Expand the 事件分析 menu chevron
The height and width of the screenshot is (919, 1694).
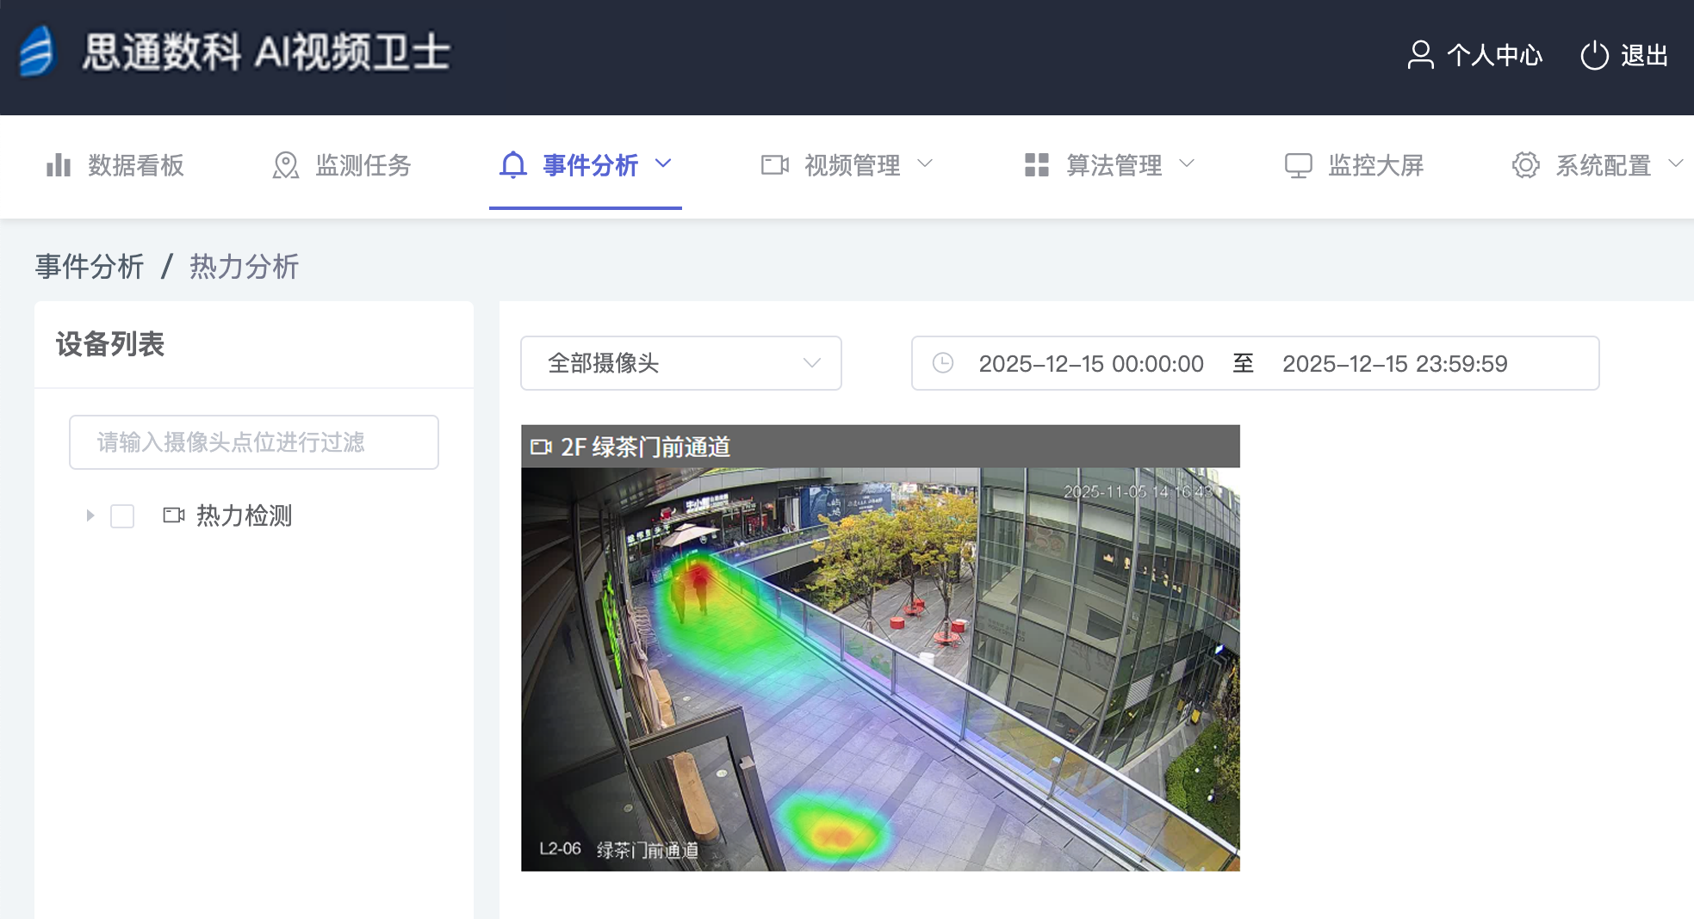[x=663, y=163]
